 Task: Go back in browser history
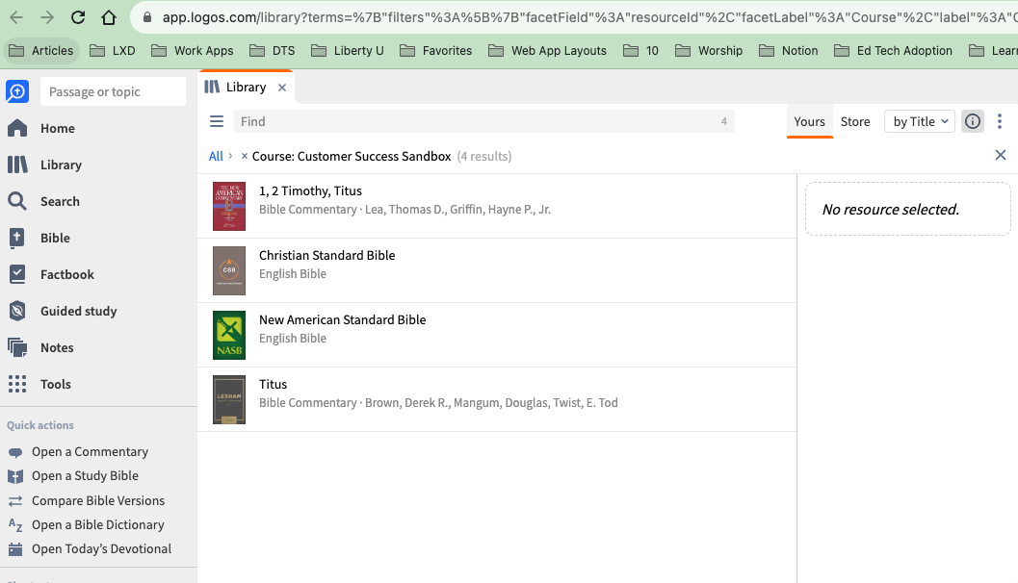point(16,17)
